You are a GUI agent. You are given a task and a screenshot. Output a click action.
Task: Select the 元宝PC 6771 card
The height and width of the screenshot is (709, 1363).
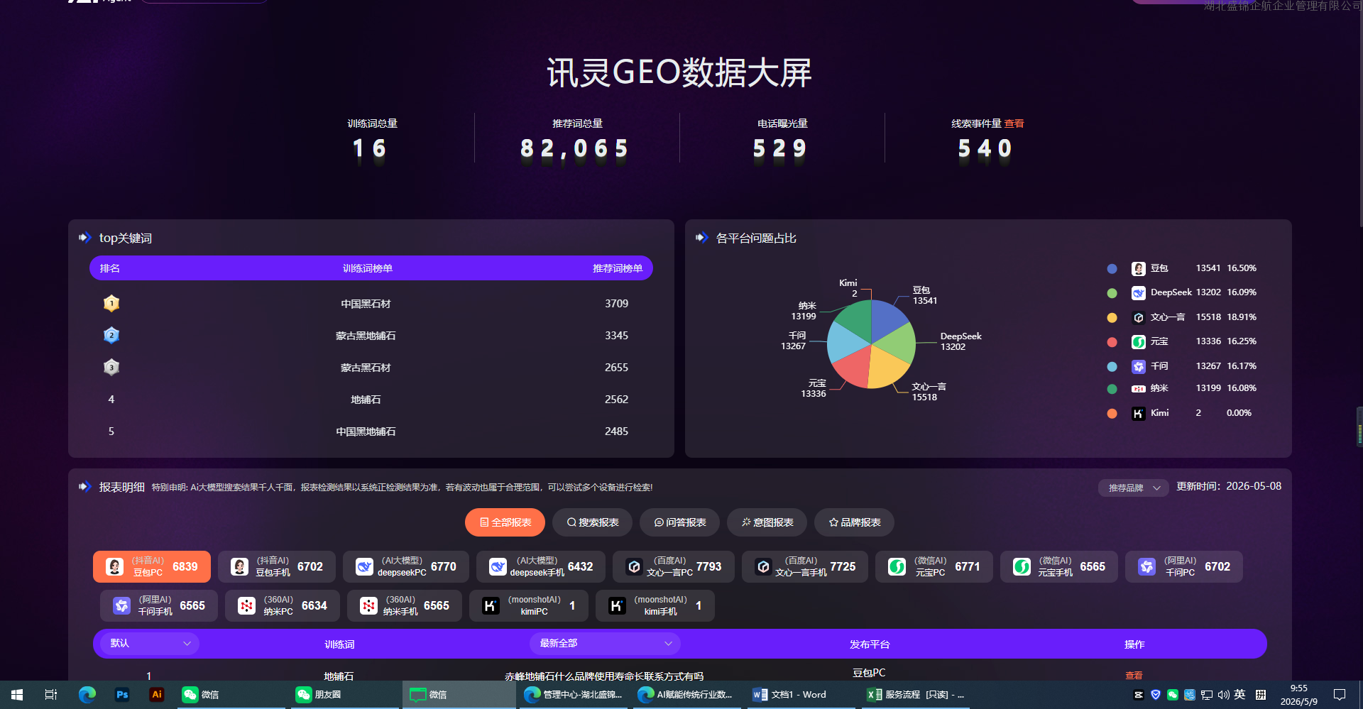934,566
